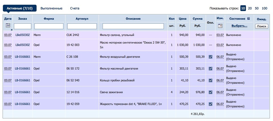Open order LBe05030Z in the first row

(x=22, y=35)
